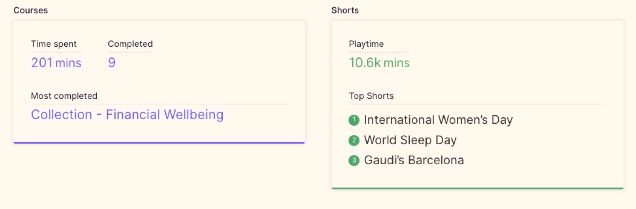This screenshot has width=636, height=209.
Task: Click the Playtime label
Action: pyautogui.click(x=366, y=44)
